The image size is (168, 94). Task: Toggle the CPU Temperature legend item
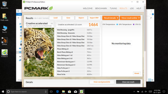pyautogui.click(x=109, y=24)
